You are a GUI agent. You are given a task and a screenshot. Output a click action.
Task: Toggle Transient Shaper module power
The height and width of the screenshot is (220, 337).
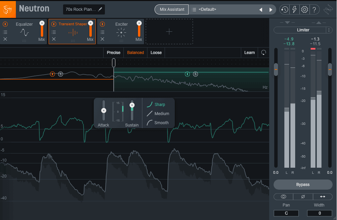54,24
